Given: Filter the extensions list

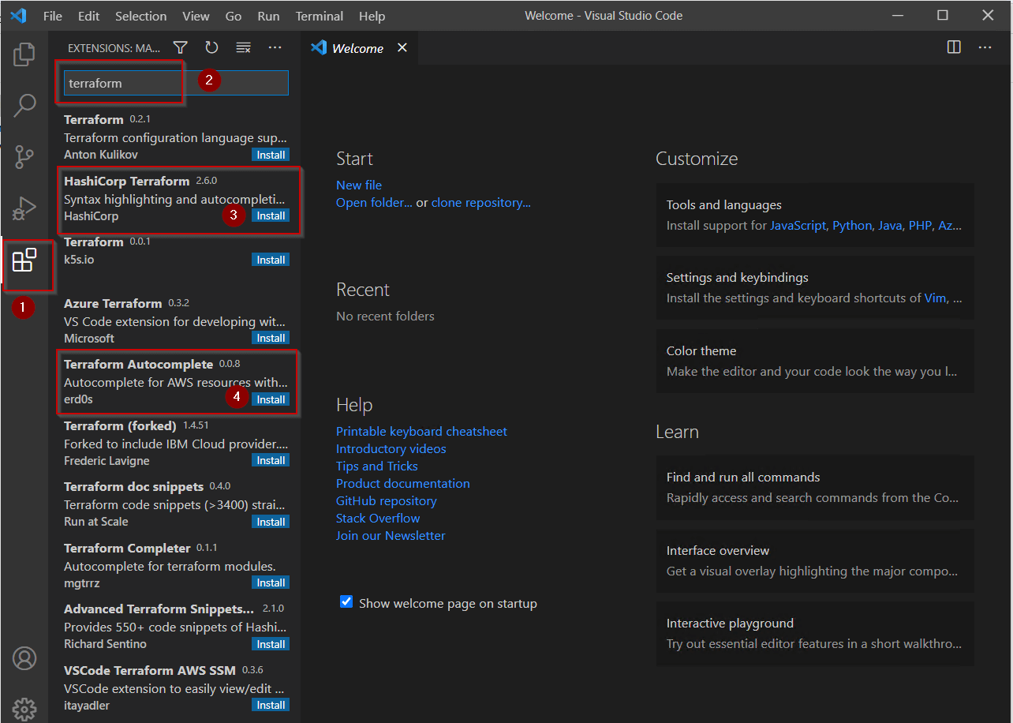Looking at the screenshot, I should coord(180,47).
